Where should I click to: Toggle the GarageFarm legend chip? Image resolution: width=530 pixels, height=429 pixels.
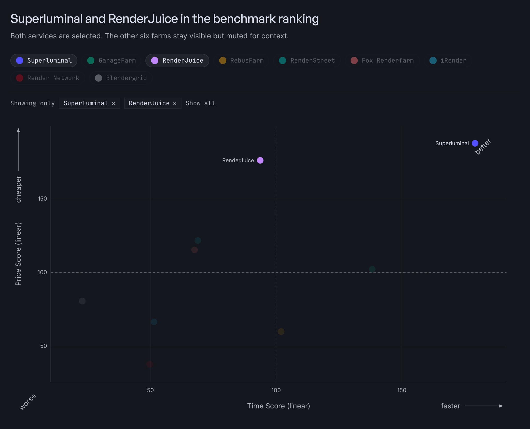pyautogui.click(x=111, y=61)
